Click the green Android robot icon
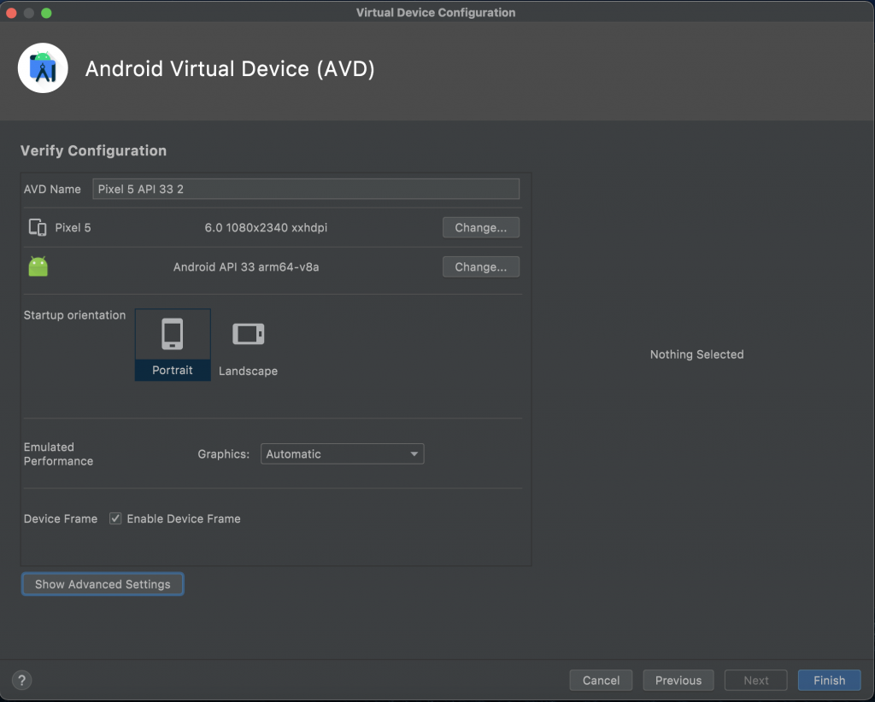 [x=38, y=266]
